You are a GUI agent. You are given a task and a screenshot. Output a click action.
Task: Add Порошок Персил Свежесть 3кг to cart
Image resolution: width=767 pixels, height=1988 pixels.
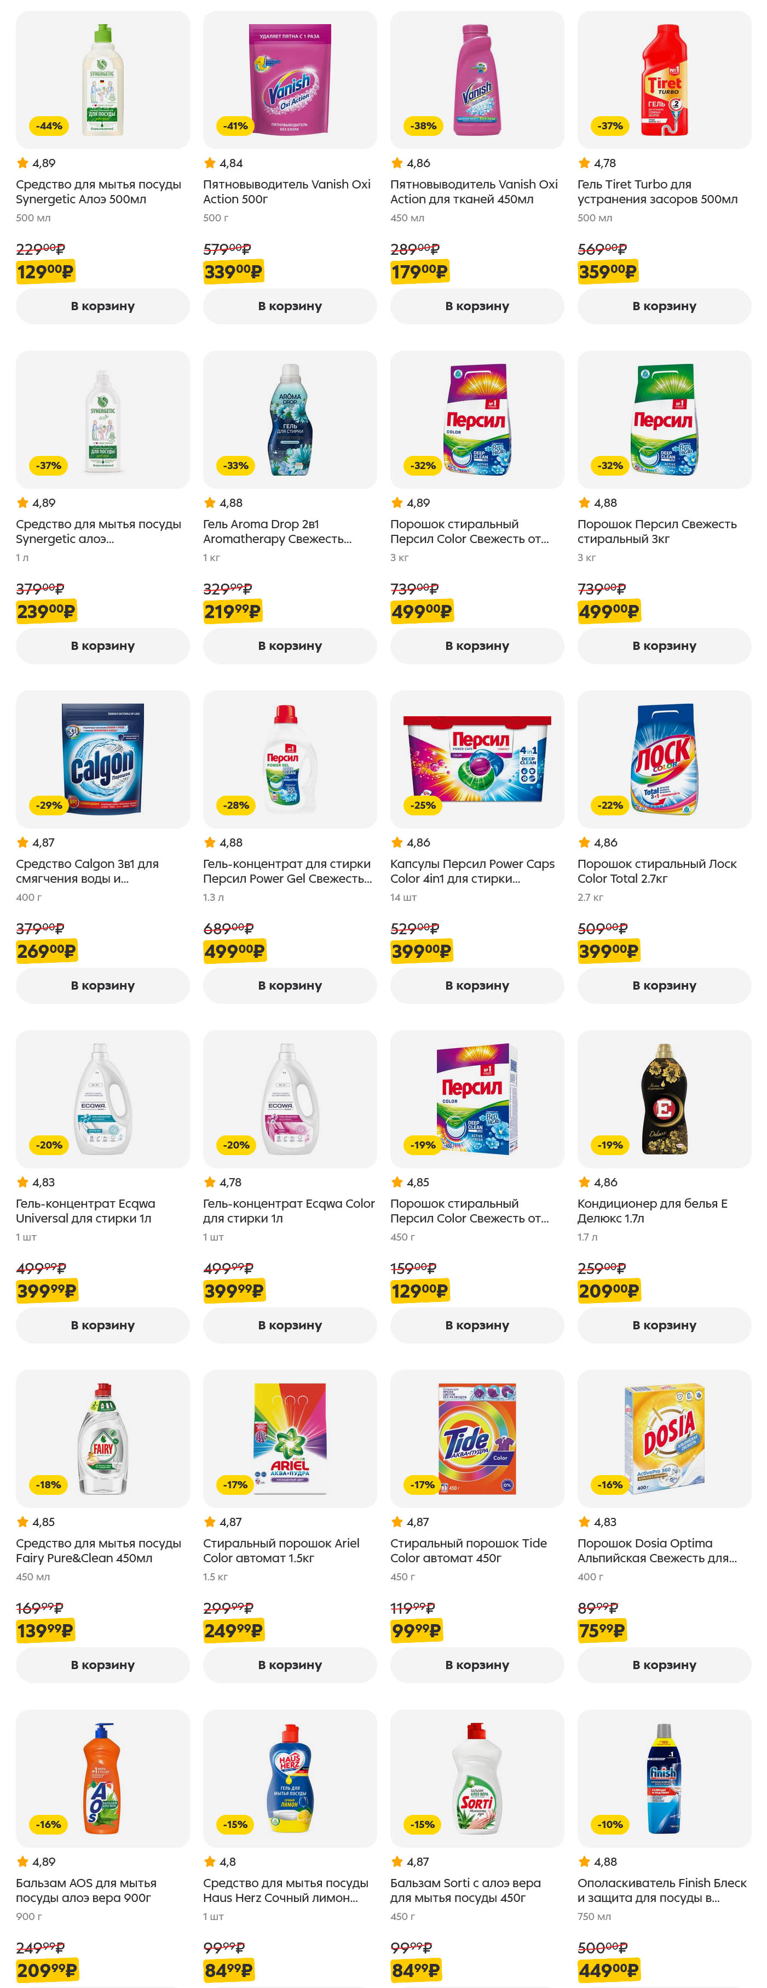point(665,645)
